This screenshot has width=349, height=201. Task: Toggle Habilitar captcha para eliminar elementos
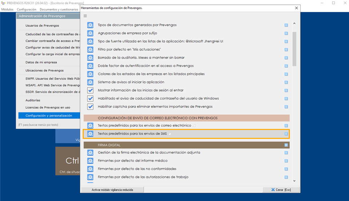pos(90,106)
